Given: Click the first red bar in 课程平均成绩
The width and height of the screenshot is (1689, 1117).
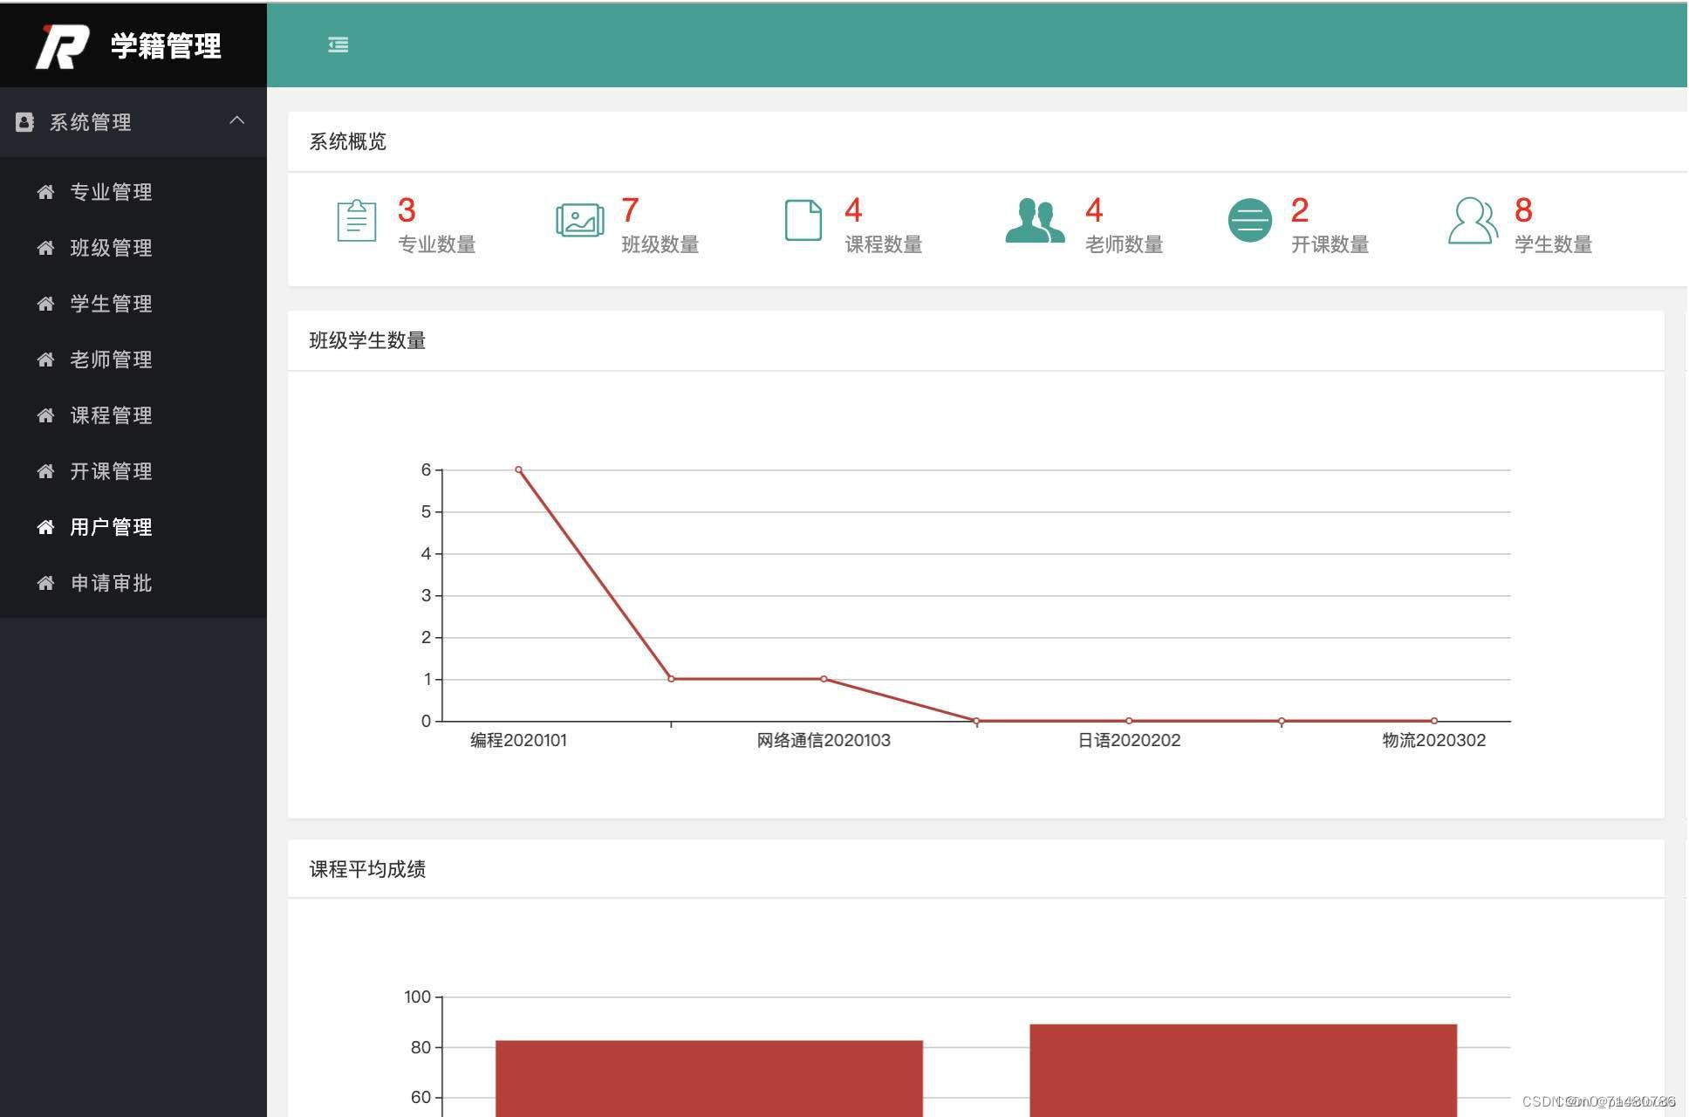Looking at the screenshot, I should coord(708,1078).
